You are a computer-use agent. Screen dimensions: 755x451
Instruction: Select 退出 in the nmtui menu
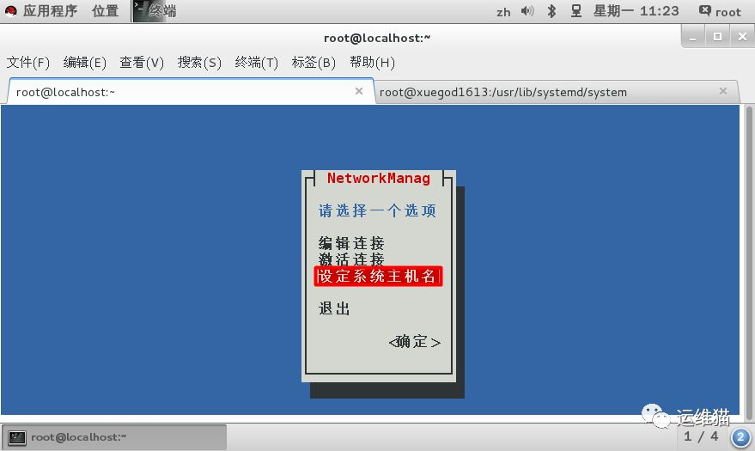tap(334, 308)
